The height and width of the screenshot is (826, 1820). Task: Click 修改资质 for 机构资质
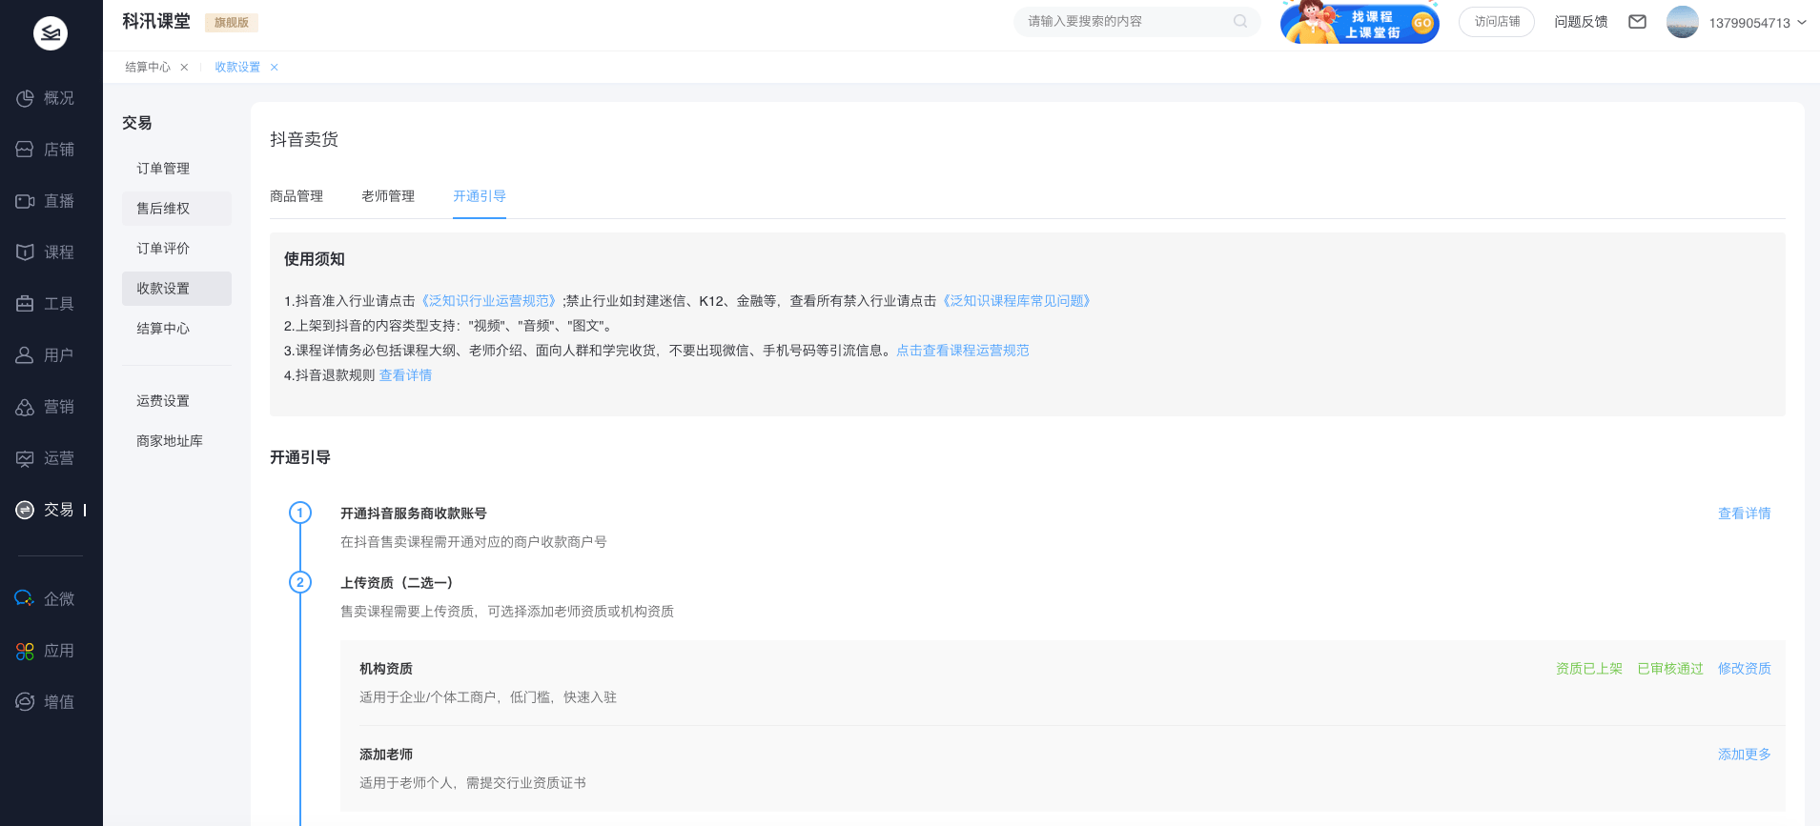pyautogui.click(x=1744, y=669)
